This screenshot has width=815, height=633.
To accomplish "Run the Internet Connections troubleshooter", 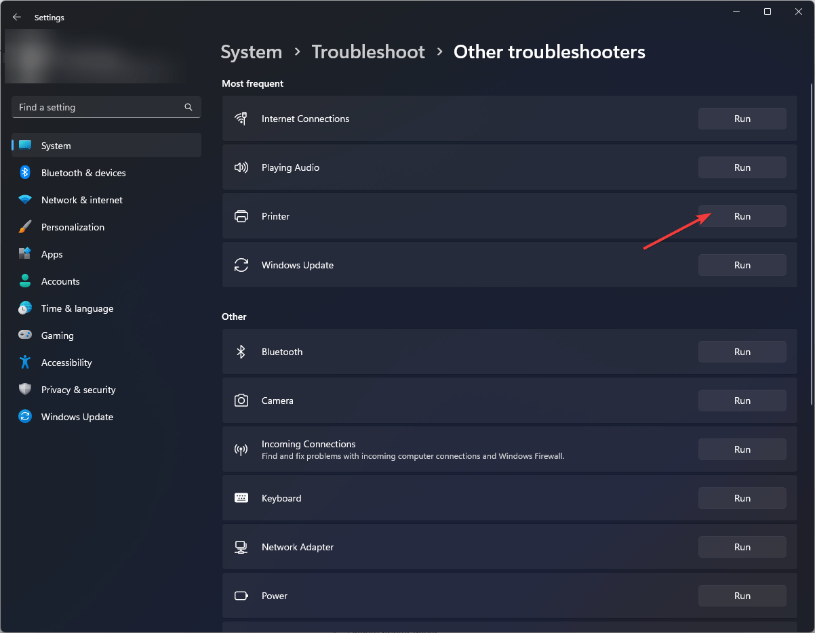I will [x=742, y=119].
